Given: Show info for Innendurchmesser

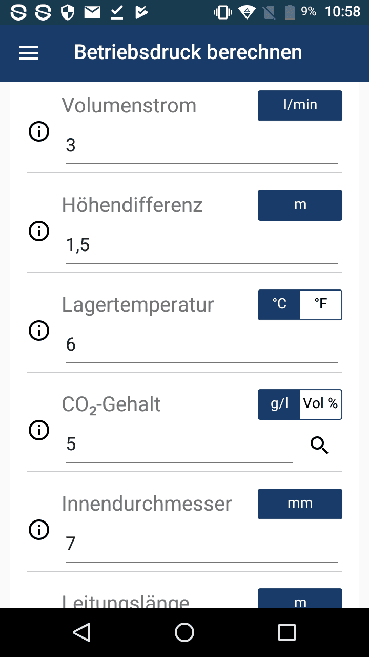Looking at the screenshot, I should [39, 530].
